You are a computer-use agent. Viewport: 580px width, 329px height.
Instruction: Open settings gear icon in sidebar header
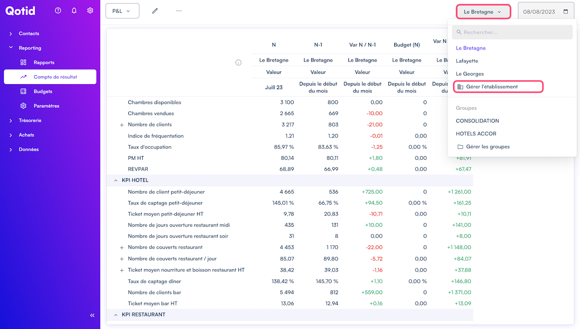tap(90, 10)
